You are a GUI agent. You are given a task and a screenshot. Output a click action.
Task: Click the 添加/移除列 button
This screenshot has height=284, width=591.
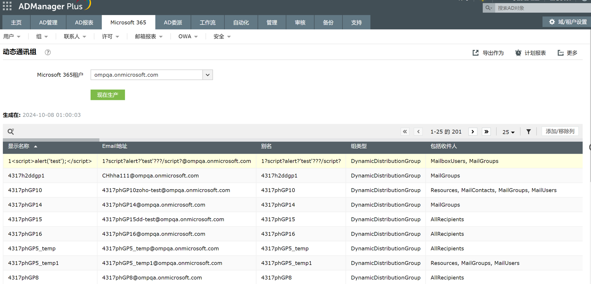point(560,131)
